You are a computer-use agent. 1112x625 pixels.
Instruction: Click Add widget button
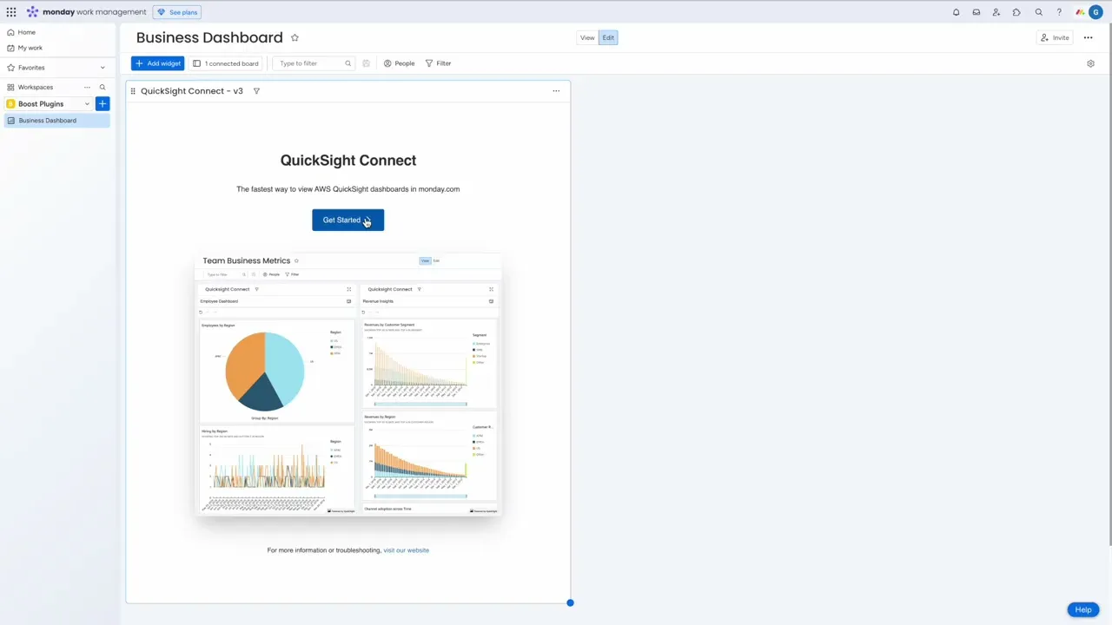click(157, 63)
